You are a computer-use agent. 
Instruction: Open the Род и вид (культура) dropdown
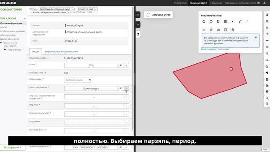click(x=126, y=114)
